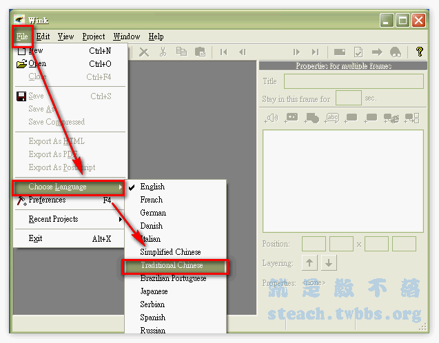Open the View menu
The image size is (439, 343).
[65, 37]
